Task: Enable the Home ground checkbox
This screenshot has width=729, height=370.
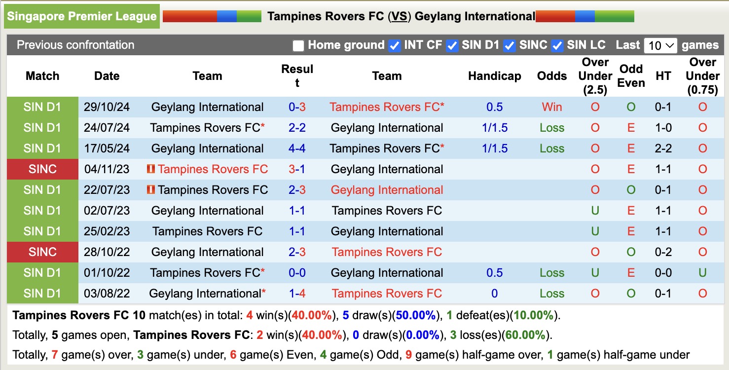Action: 298,45
